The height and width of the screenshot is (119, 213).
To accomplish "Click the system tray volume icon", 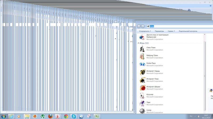I will pyautogui.click(x=199, y=116).
